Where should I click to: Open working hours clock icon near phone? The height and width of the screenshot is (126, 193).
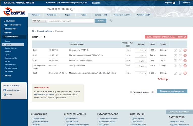tap(72, 9)
